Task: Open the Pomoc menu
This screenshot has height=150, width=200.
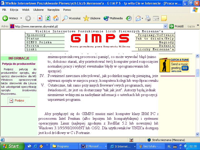Action: coord(67,10)
